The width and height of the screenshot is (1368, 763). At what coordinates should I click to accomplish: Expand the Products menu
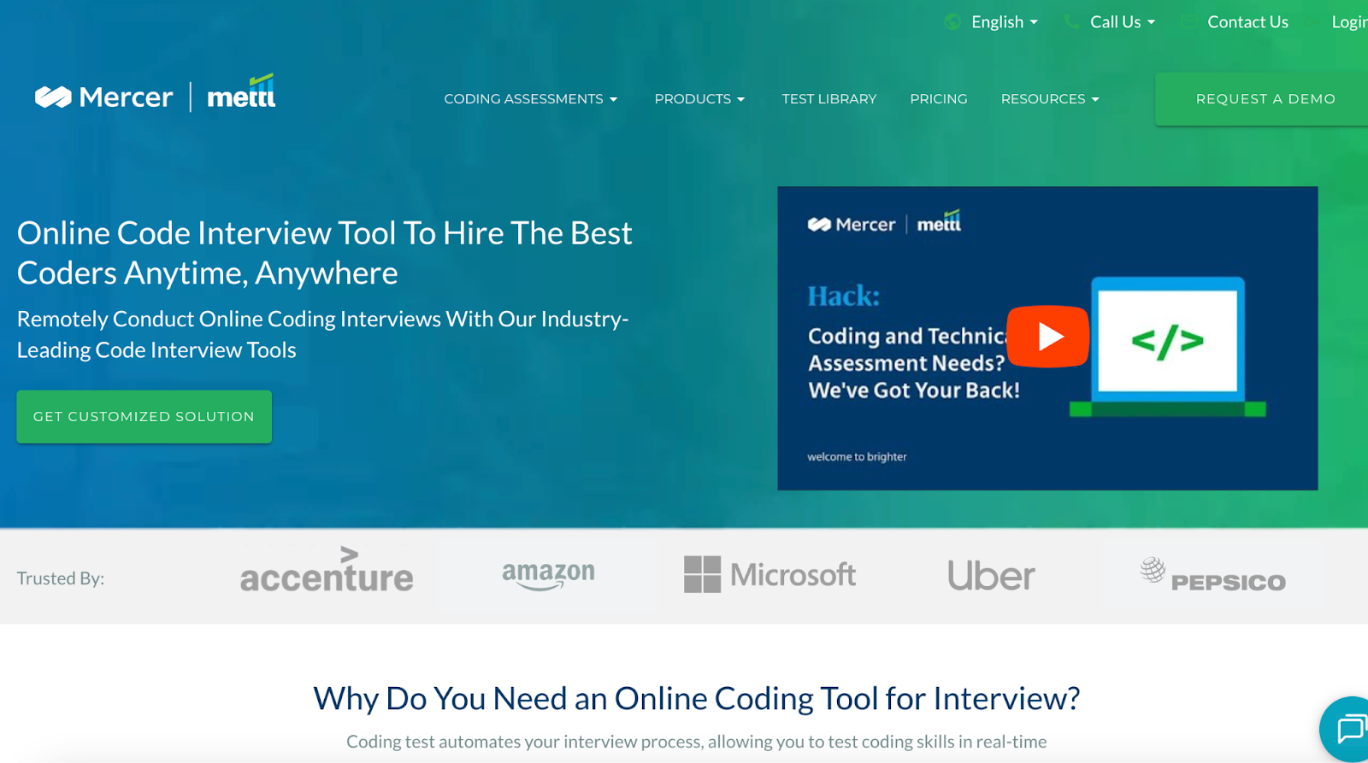pos(699,99)
